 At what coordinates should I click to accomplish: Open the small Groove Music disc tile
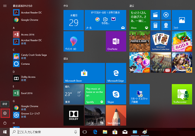click(166, 15)
